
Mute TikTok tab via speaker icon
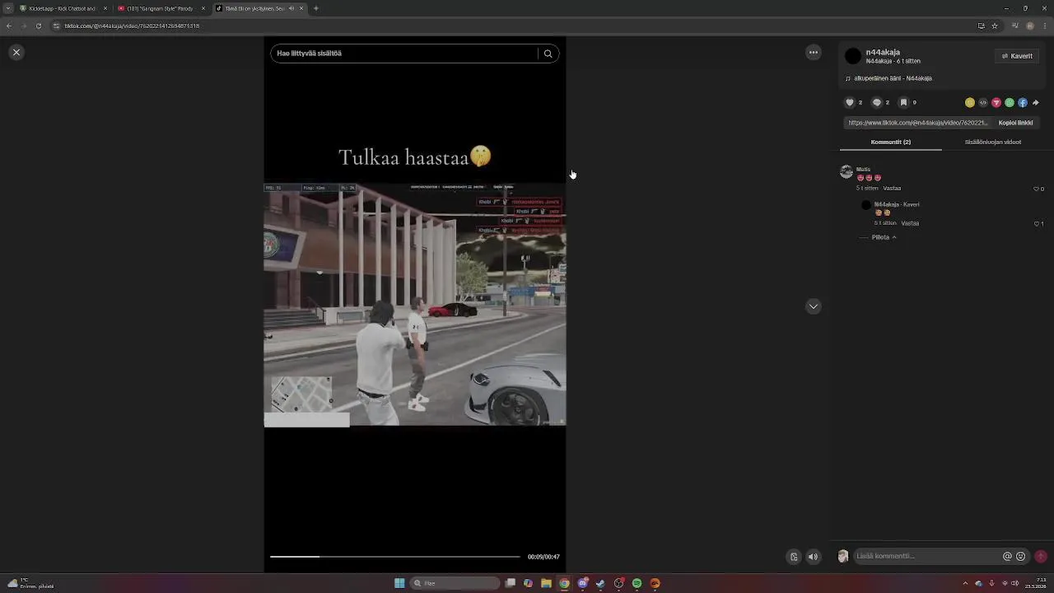point(291,8)
